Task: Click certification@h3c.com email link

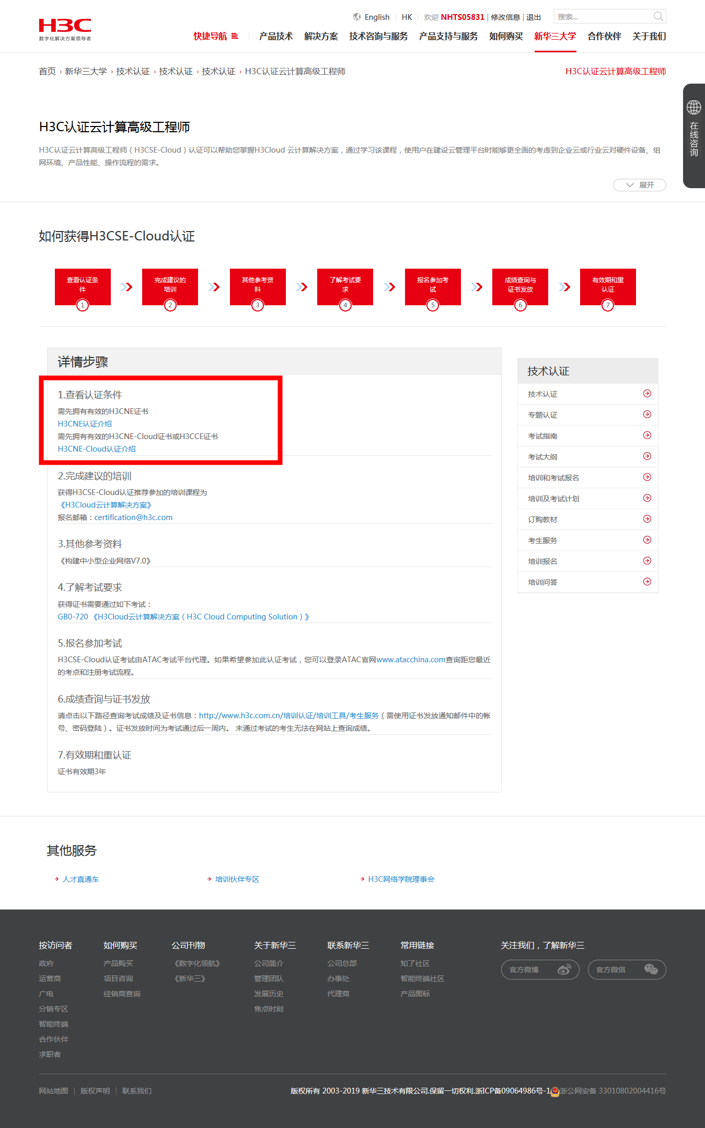Action: point(133,517)
